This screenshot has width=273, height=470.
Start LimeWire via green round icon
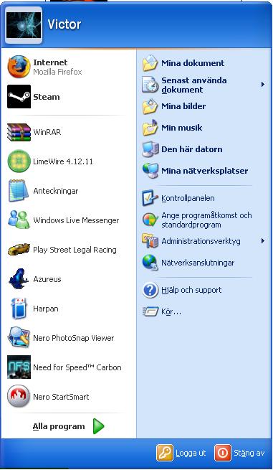pos(19,161)
